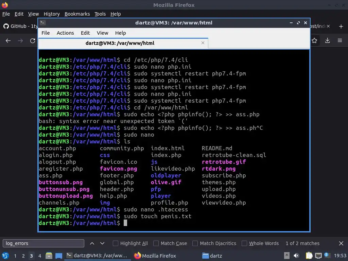The width and height of the screenshot is (348, 261).
Task: Click the terminal icon in the terminal title bar
Action: click(x=43, y=22)
